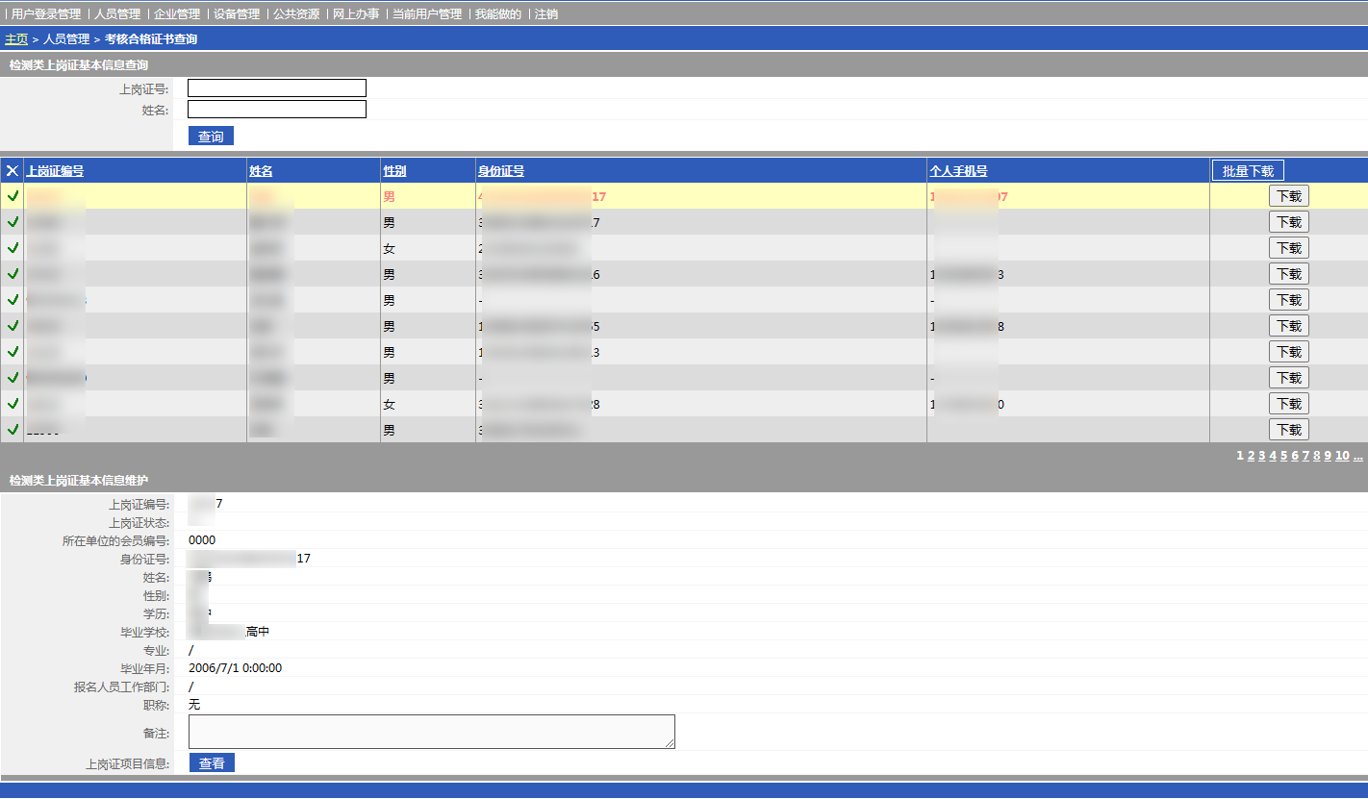This screenshot has width=1368, height=799.
Task: Sort by 上岗证编号 column header
Action: tap(55, 171)
